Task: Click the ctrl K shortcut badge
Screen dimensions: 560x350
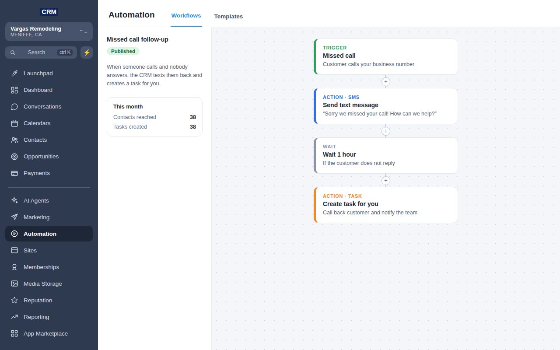Action: tap(65, 52)
